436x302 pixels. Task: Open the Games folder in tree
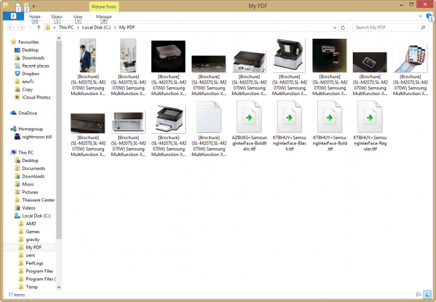pos(33,232)
